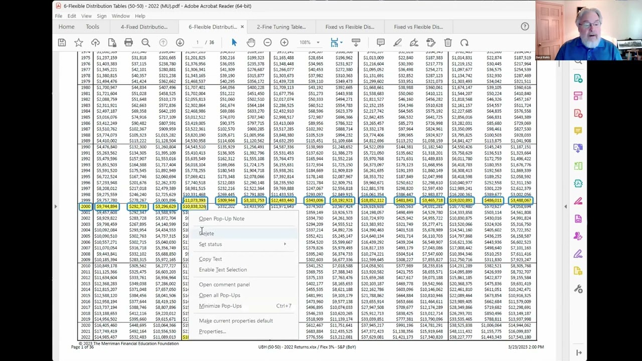Viewport: 642px width, 361px height.
Task: Go to next page with down arrow
Action: point(180,43)
